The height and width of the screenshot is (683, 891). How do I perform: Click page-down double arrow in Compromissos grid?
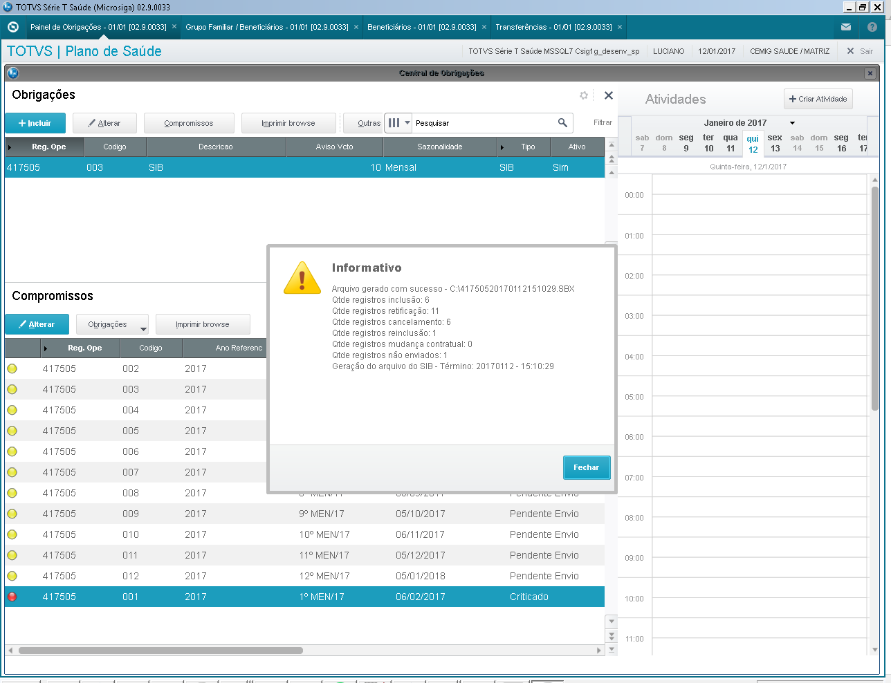[x=611, y=635]
